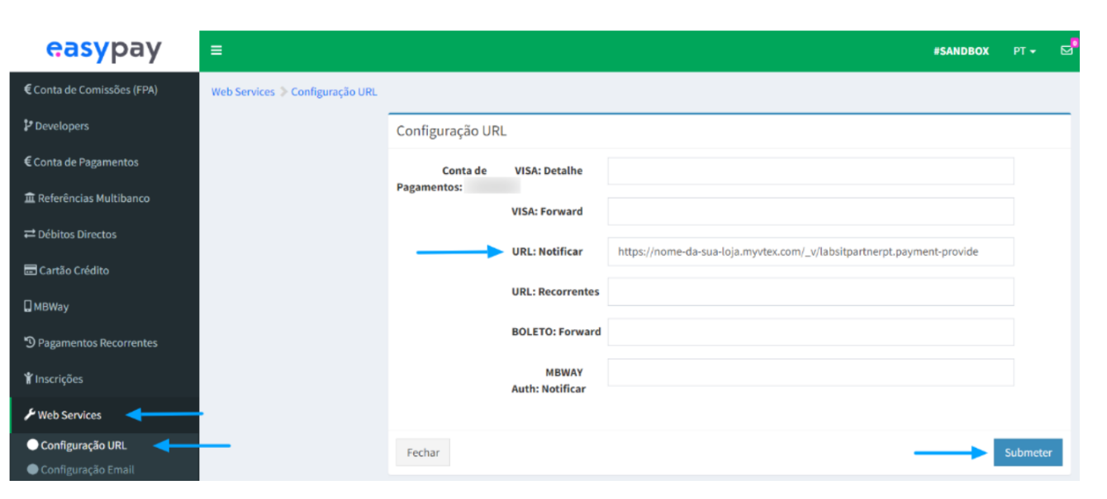Open the messages envelope icon
Viewport: 1107px width, 499px height.
click(x=1067, y=50)
